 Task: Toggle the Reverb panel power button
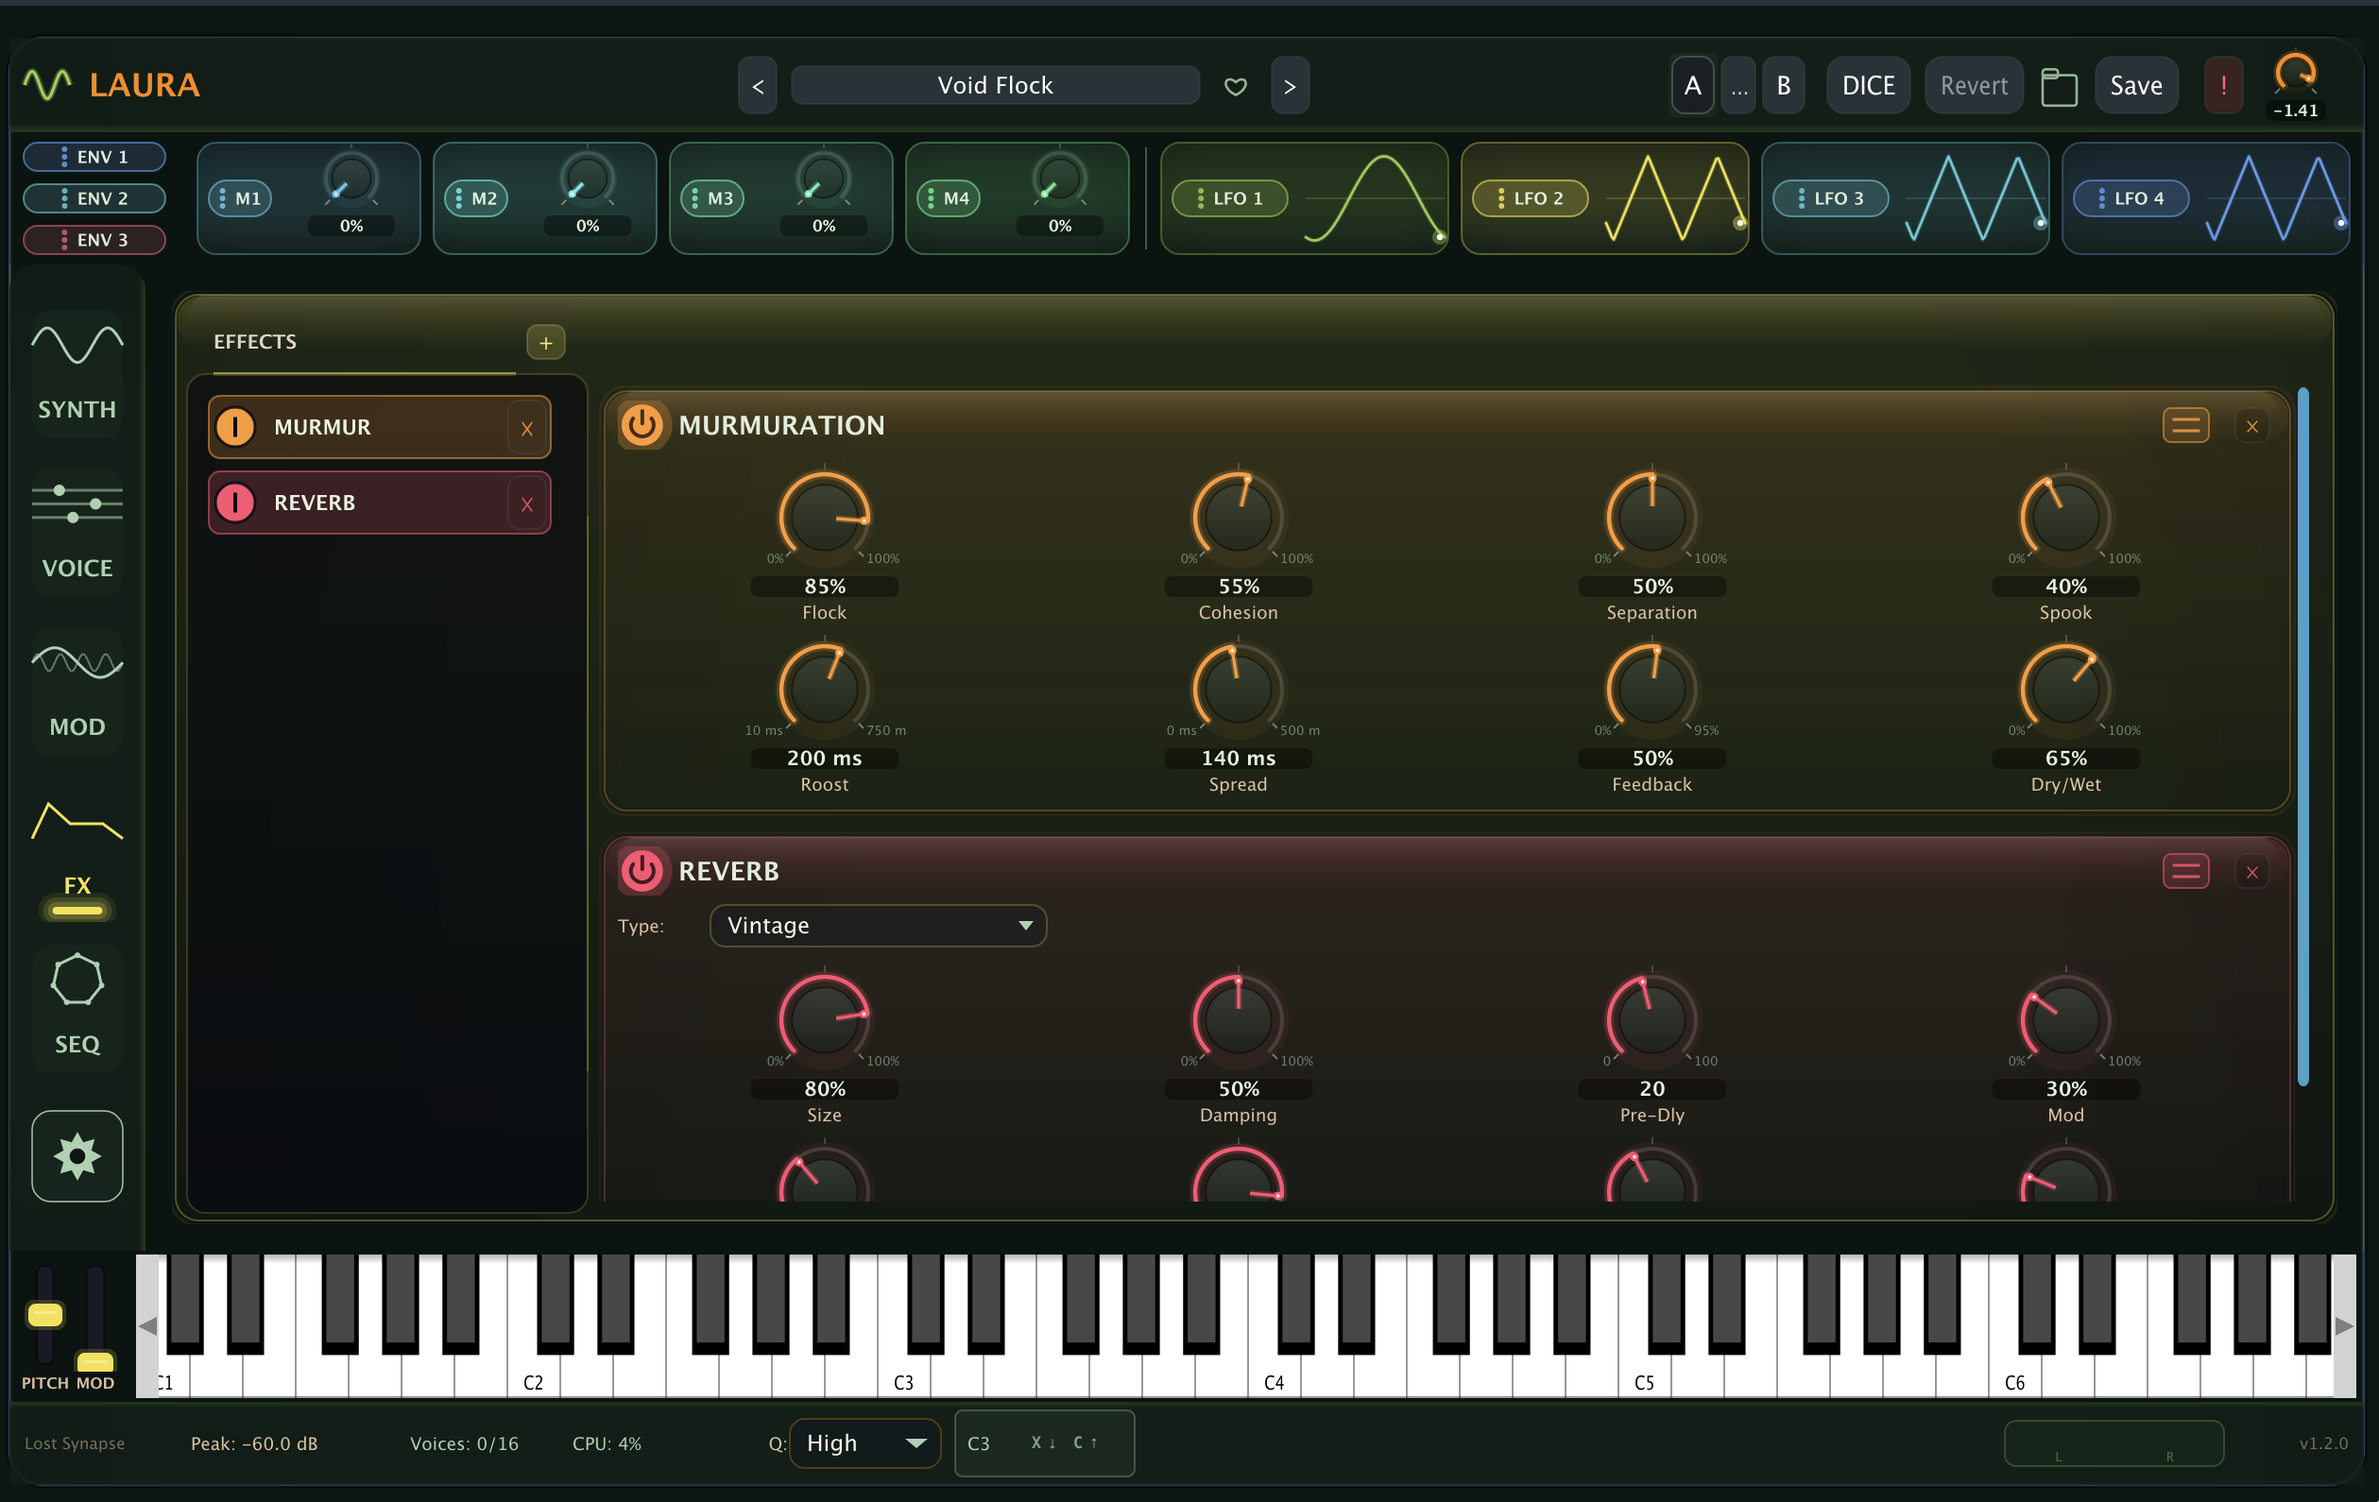(642, 871)
